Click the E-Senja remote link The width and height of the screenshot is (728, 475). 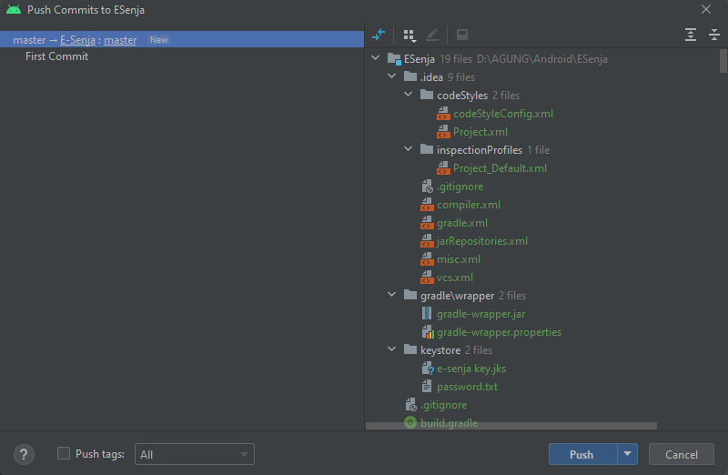[x=77, y=40]
